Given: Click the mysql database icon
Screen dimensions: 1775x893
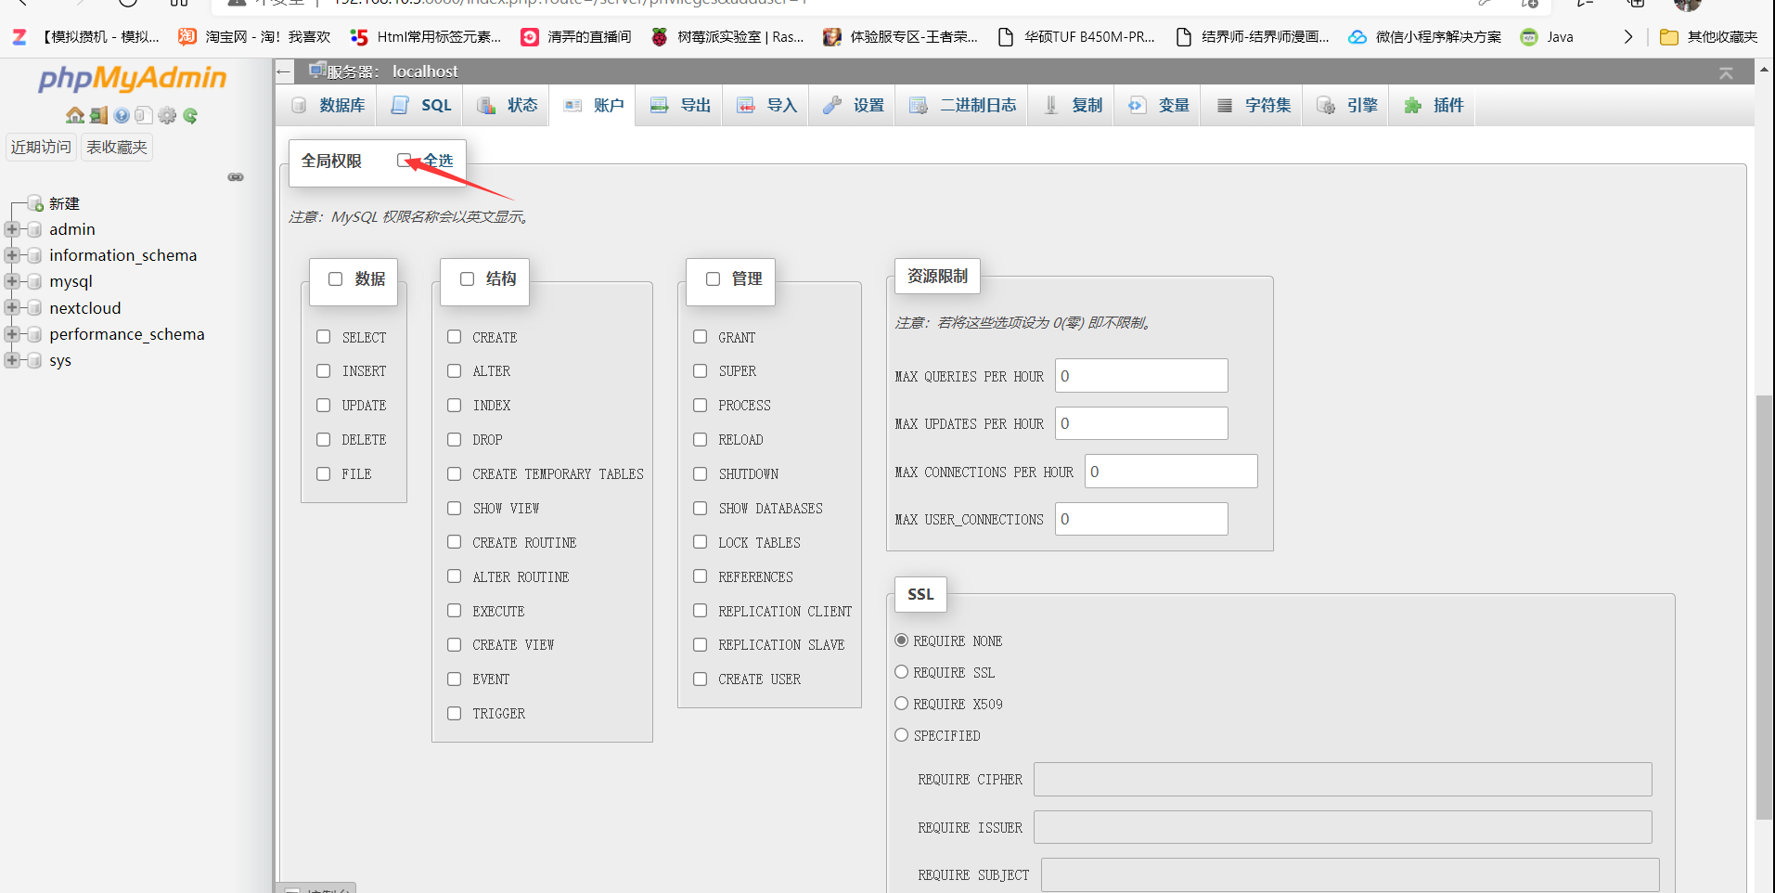Looking at the screenshot, I should (x=34, y=281).
